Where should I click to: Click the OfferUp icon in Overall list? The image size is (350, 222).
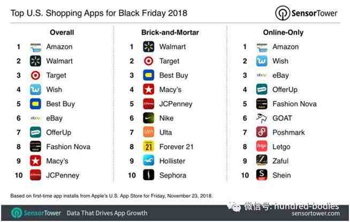(35, 133)
